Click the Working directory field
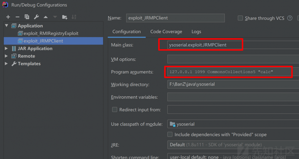This screenshot has width=299, height=159. point(233,84)
